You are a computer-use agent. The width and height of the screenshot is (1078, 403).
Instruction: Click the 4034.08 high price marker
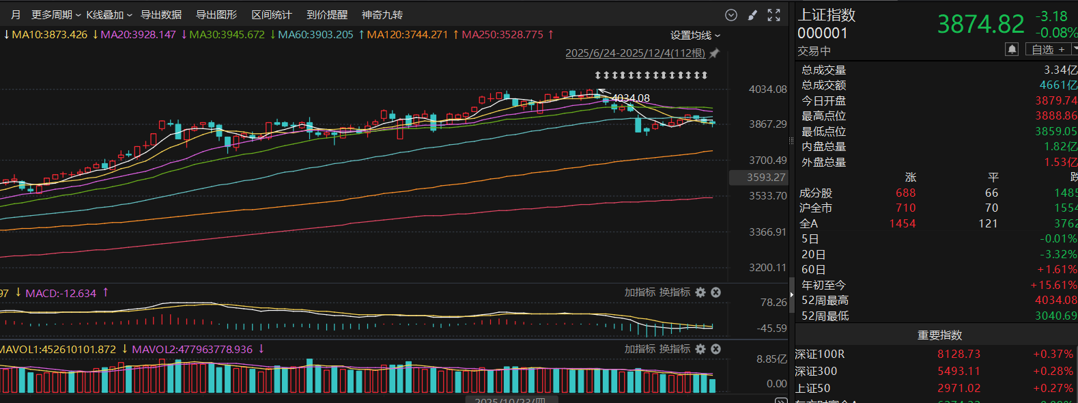(630, 98)
